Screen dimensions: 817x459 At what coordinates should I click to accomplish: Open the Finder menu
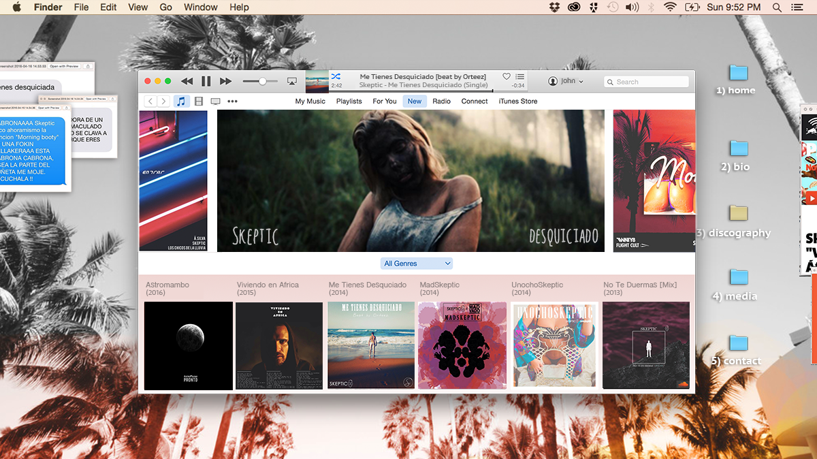(x=48, y=7)
